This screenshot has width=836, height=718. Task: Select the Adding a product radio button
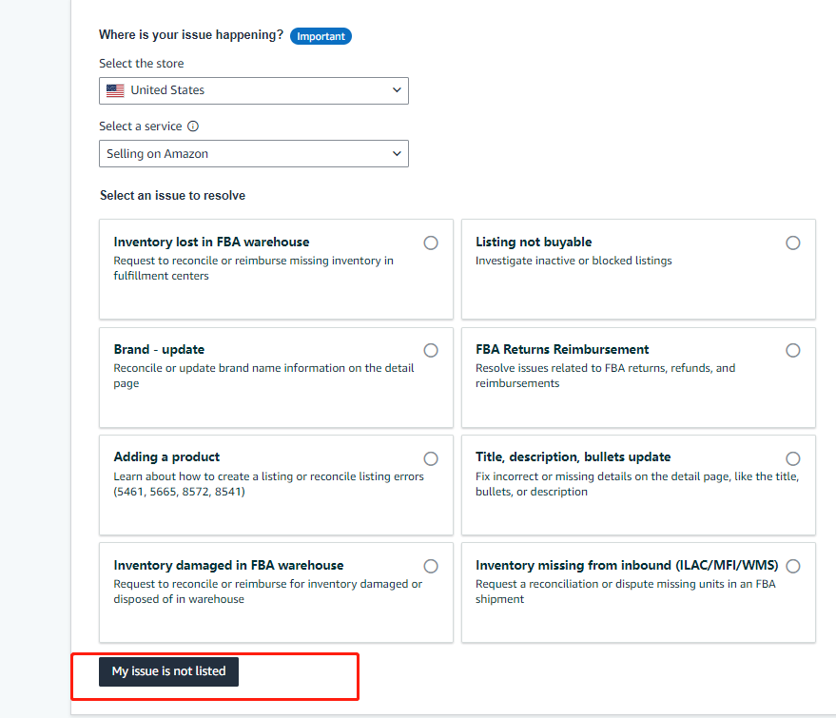click(431, 458)
